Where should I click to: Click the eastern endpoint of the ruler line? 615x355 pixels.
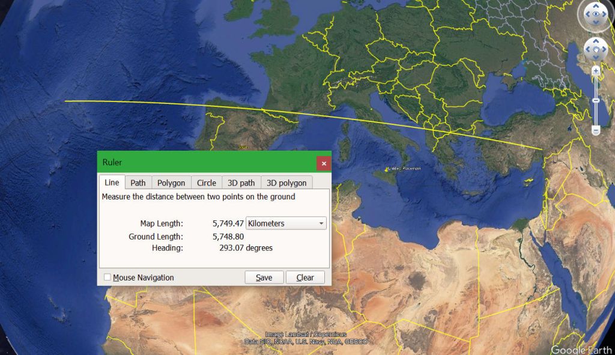coord(542,149)
